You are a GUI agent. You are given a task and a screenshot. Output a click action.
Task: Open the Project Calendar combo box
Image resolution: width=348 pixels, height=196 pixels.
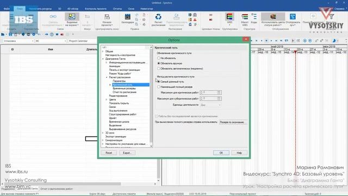pyautogui.click(x=82, y=41)
